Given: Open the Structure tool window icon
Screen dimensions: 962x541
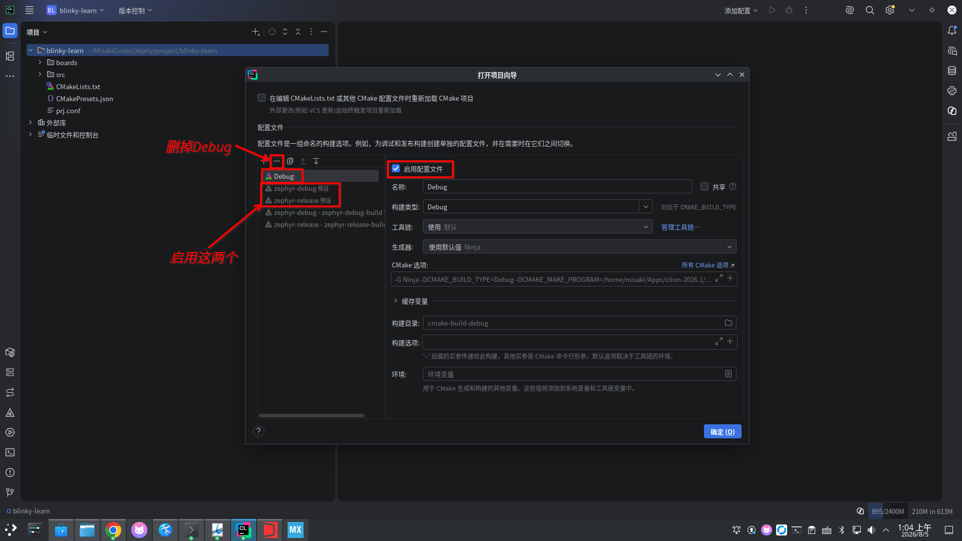Looking at the screenshot, I should [10, 56].
